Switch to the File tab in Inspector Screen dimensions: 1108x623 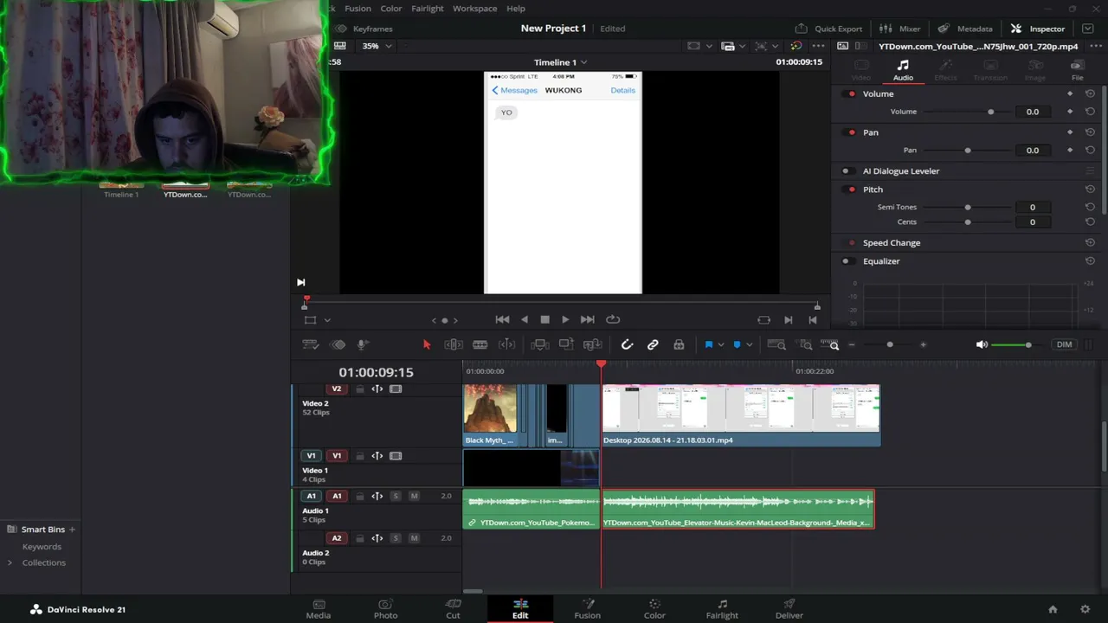1077,70
